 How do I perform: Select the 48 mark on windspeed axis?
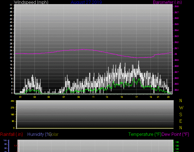(11, 8)
